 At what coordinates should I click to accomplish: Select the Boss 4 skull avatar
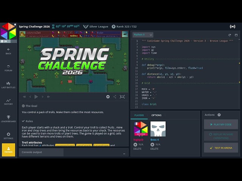pyautogui.click(x=158, y=129)
